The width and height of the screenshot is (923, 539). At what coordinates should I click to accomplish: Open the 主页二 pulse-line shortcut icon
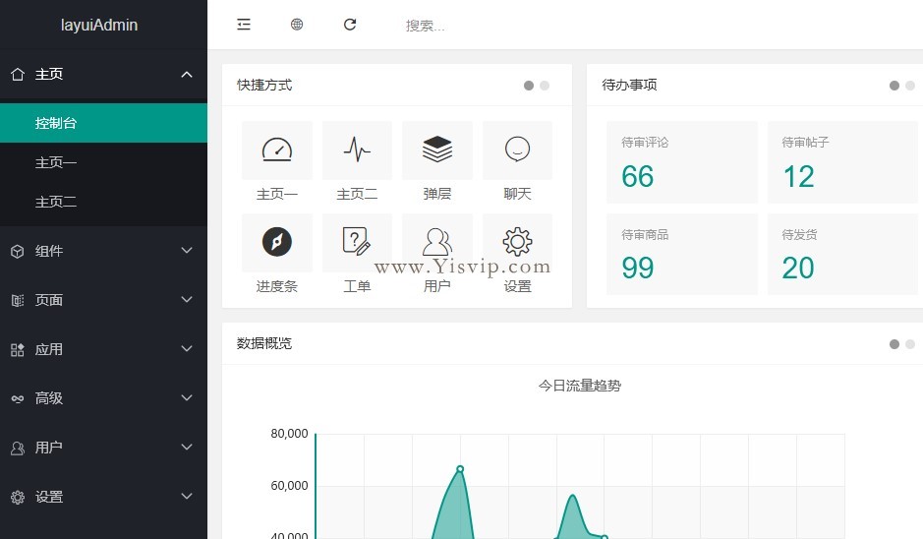pos(357,150)
